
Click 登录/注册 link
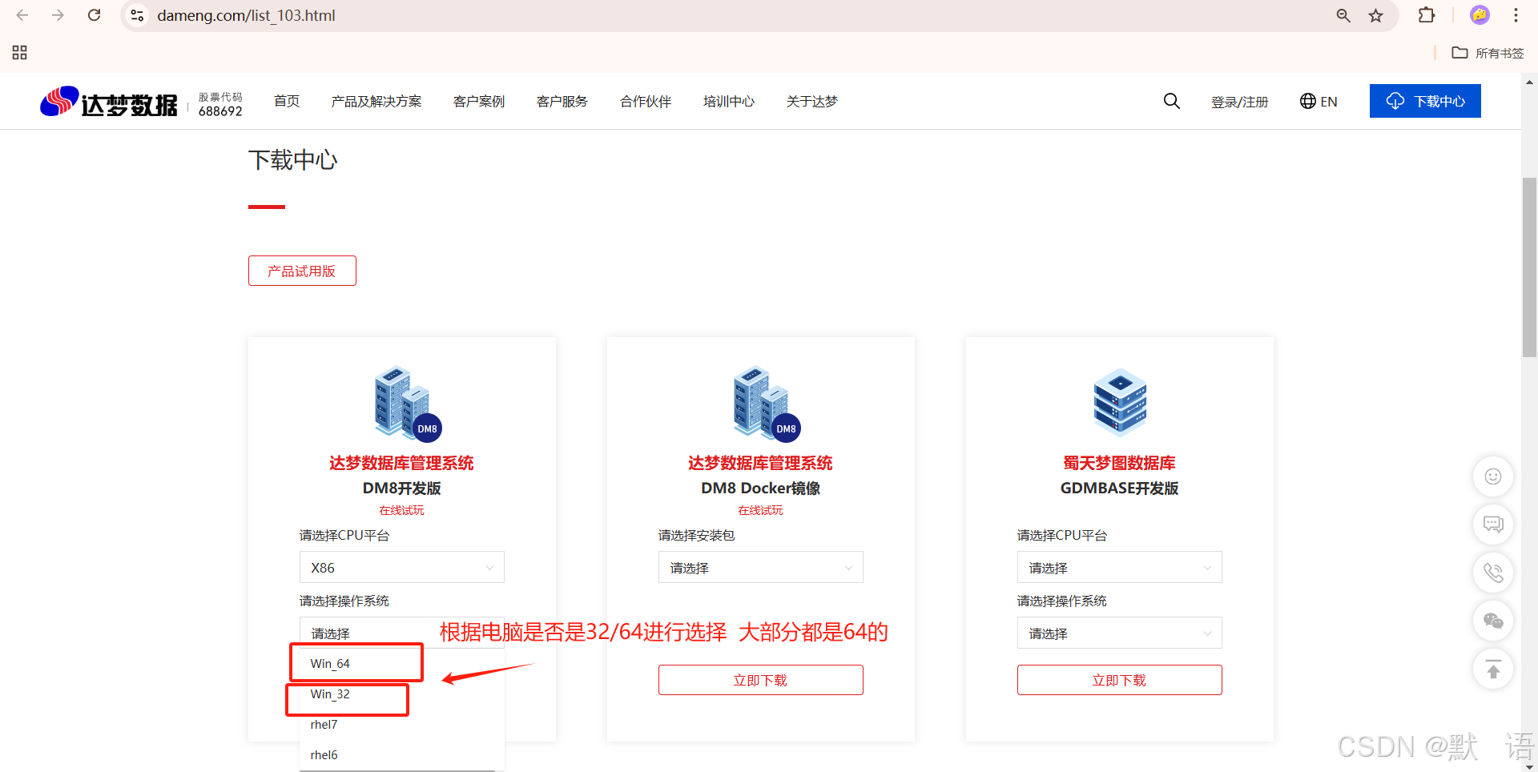(x=1239, y=102)
